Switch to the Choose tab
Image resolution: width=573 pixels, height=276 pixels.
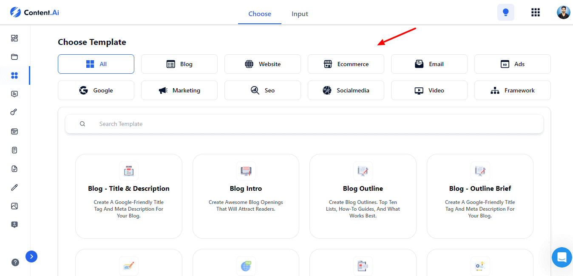pos(260,14)
